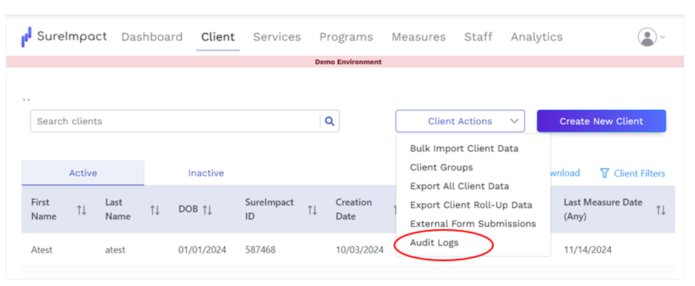Viewport: 695px width, 286px height.
Task: Click the Last Name cell atest
Action: pos(115,250)
